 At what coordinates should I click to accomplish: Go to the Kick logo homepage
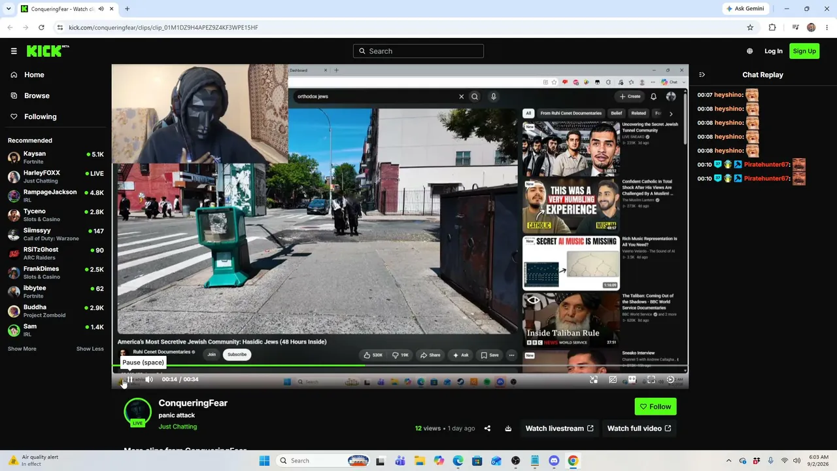pyautogui.click(x=48, y=51)
